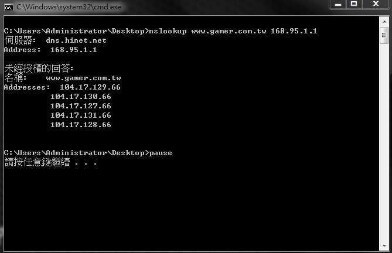Viewport: 392px width, 253px height.
Task: Click the 名稱: label
Action: [15, 78]
